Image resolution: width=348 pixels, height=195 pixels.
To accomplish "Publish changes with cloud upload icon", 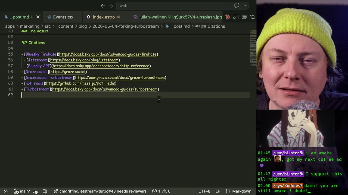I will pos(35,191).
